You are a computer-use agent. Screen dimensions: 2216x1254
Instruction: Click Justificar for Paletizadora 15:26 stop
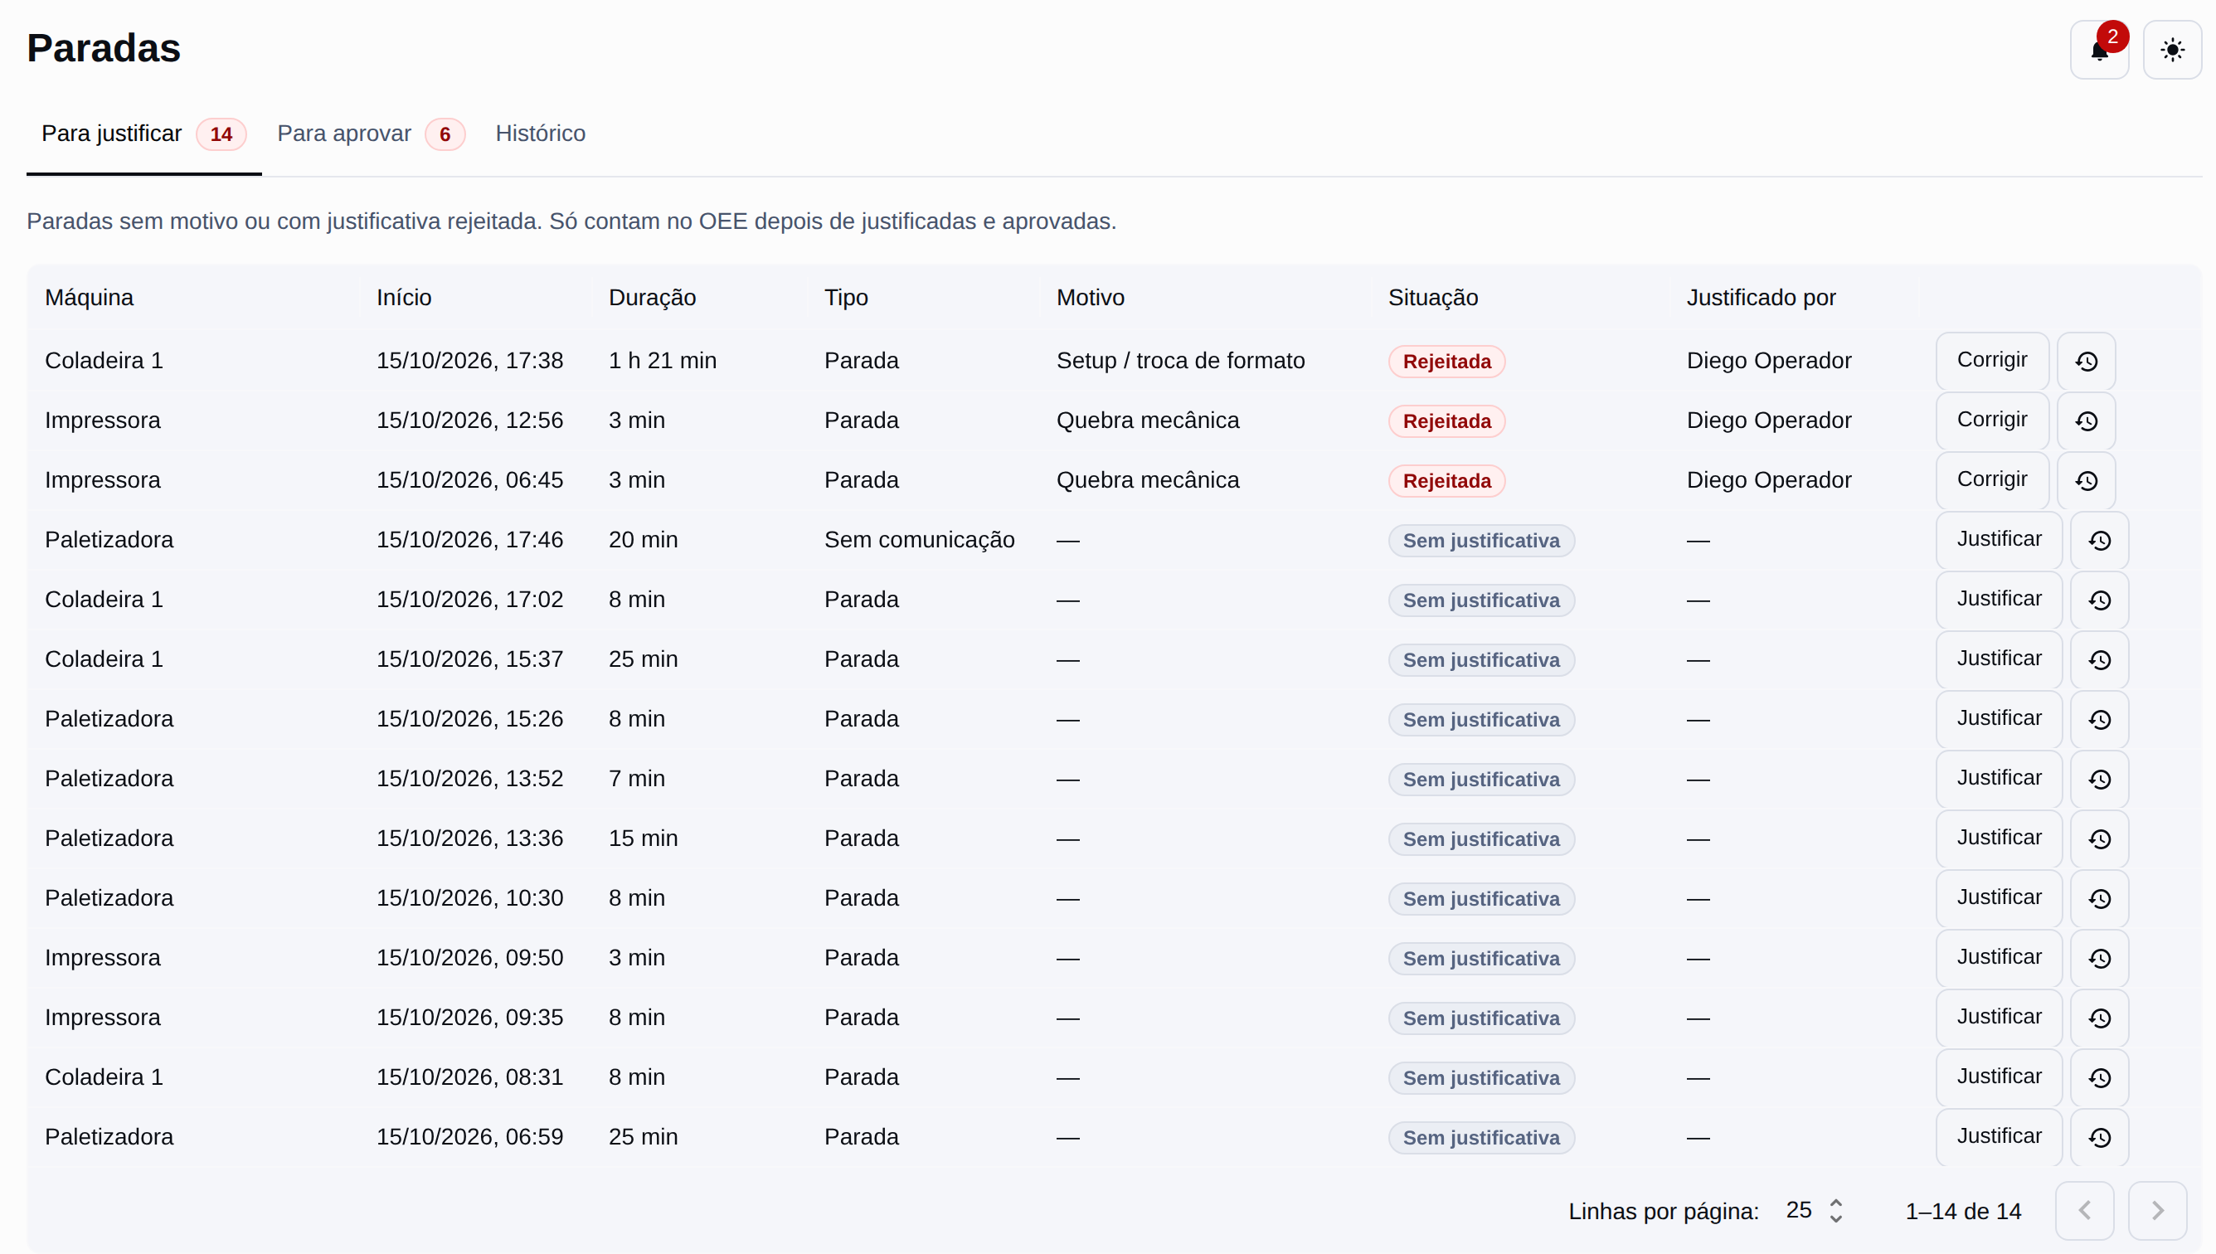click(1999, 719)
